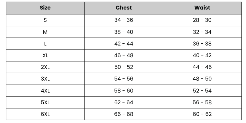Image resolution: width=246 pixels, height=123 pixels.
Task: Select the 5XL size cell
Action: 45,102
